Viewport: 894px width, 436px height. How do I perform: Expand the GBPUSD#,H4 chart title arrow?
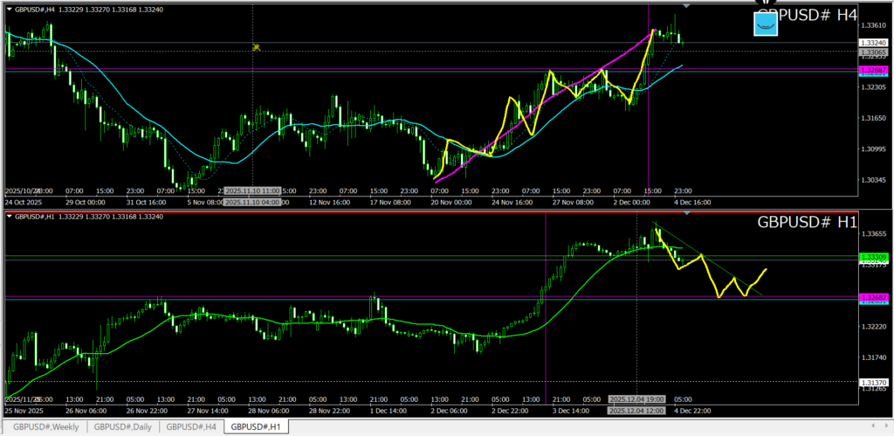pos(9,9)
